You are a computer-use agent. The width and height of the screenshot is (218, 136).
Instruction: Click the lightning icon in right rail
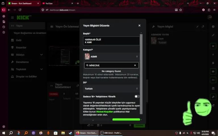click(213, 54)
